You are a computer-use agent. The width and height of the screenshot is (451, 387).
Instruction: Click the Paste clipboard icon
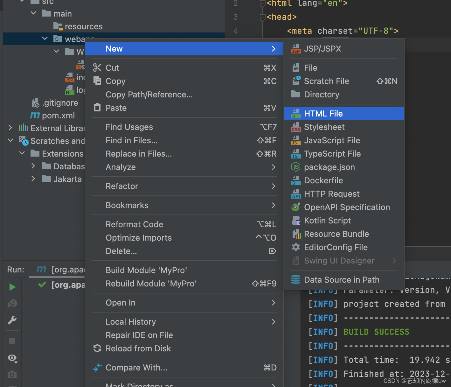97,107
